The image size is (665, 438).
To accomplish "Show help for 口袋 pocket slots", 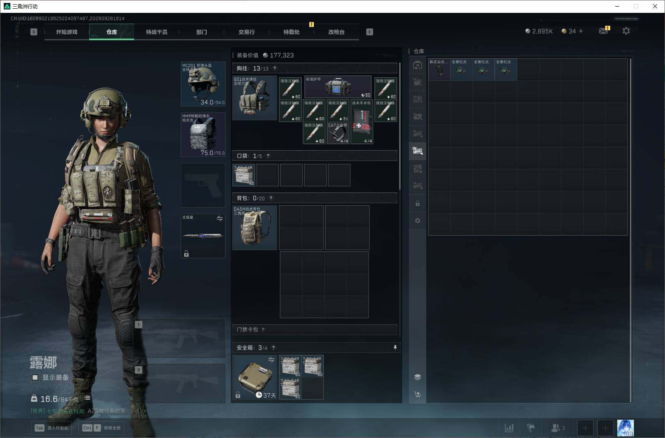I will click(x=268, y=156).
